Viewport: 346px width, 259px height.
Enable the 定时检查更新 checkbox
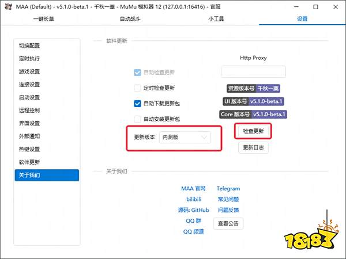(x=137, y=88)
